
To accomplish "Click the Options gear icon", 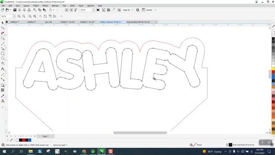I will (137, 10).
